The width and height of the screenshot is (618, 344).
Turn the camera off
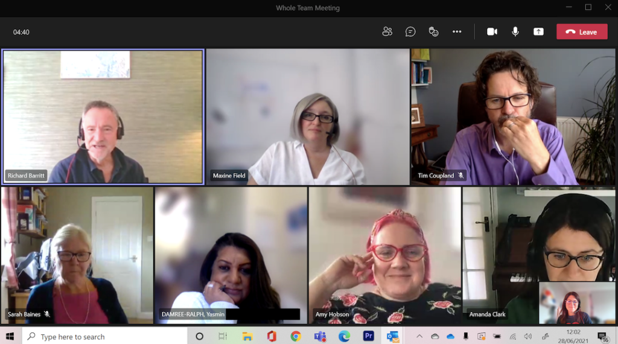(x=492, y=32)
